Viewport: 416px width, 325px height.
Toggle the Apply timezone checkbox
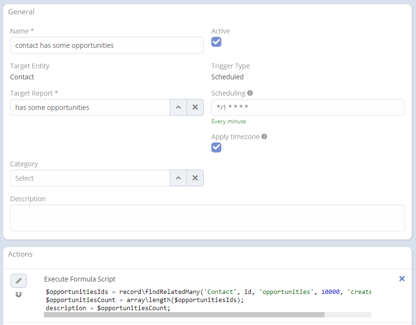pos(217,147)
